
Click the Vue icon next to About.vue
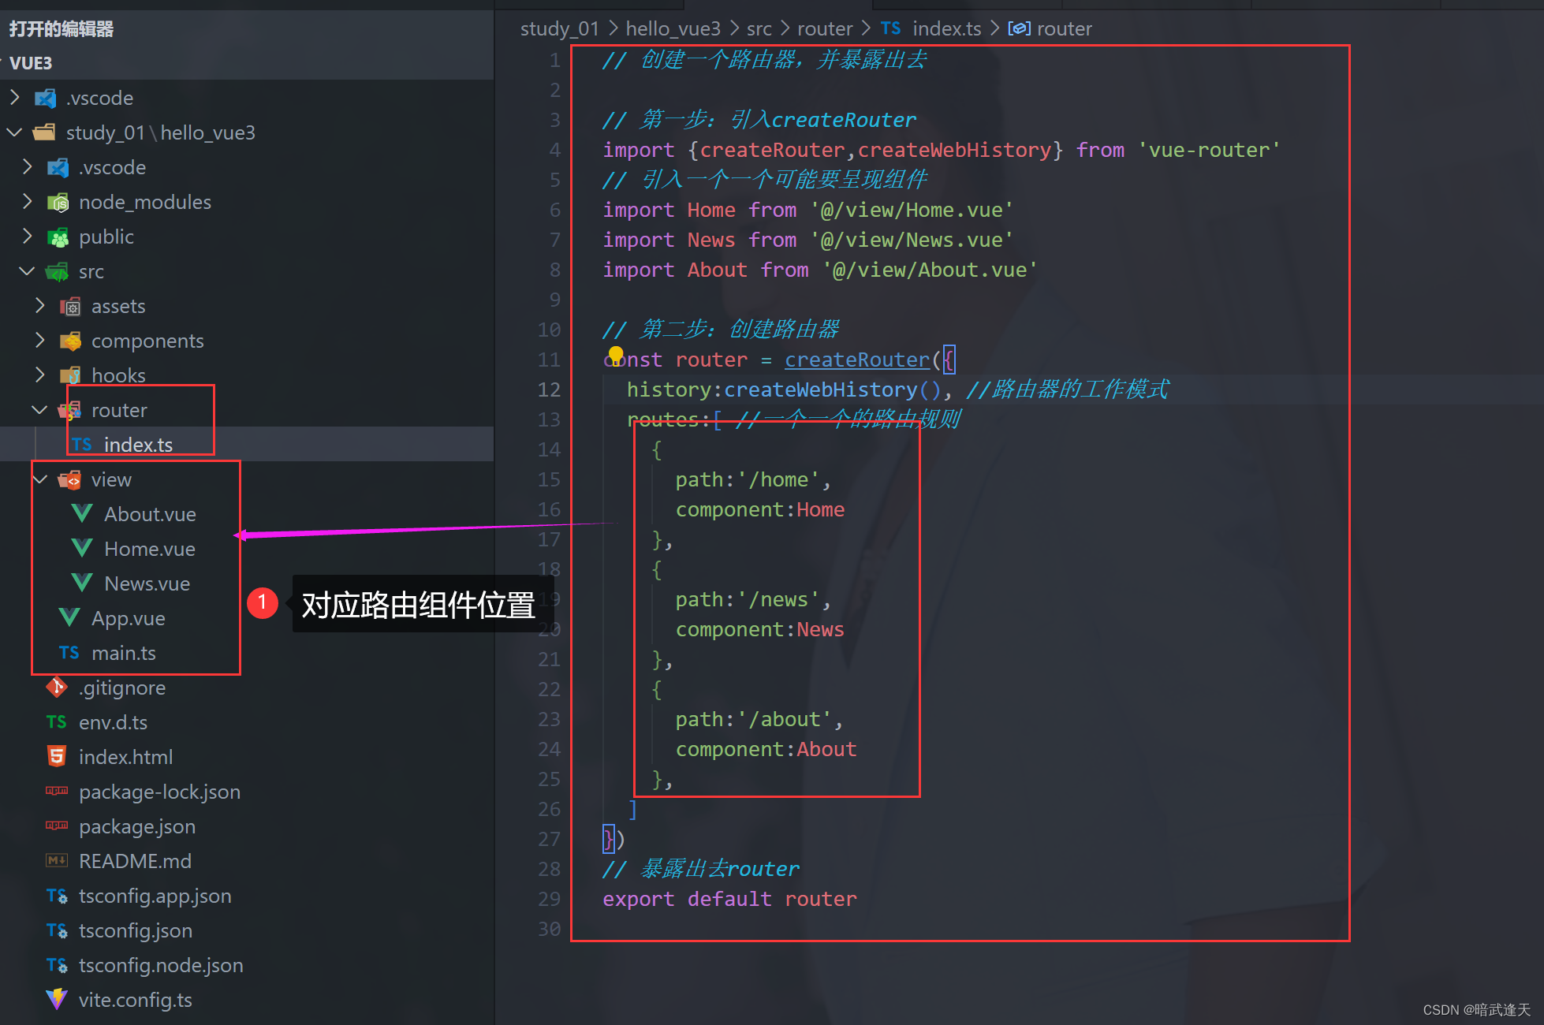(x=82, y=514)
